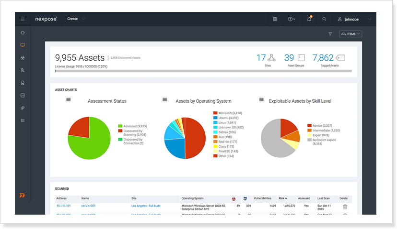This screenshot has height=229, width=397.
Task: Open the list view sidebar icon
Action: pos(23,120)
